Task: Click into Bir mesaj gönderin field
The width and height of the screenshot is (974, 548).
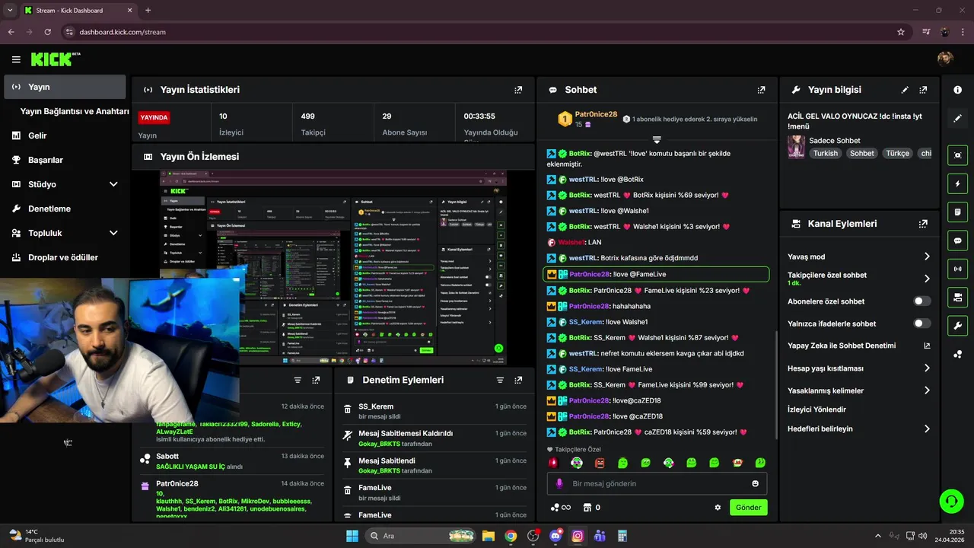Action: point(657,483)
